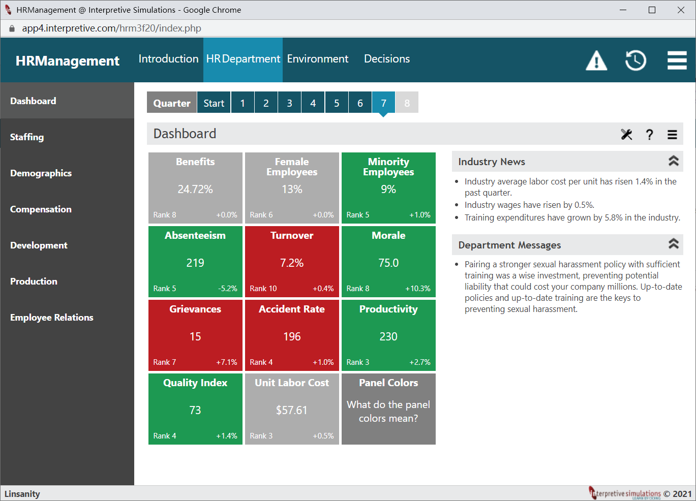Collapse the Industry News section
This screenshot has height=501, width=696.
674,161
